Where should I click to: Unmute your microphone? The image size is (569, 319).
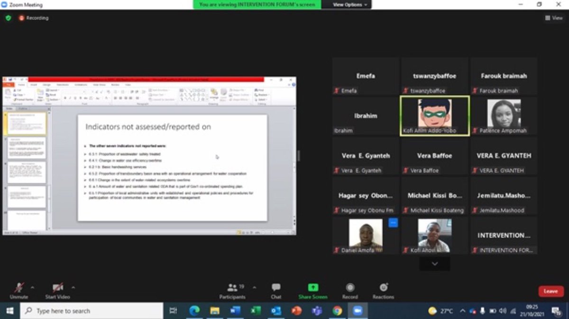click(x=19, y=290)
